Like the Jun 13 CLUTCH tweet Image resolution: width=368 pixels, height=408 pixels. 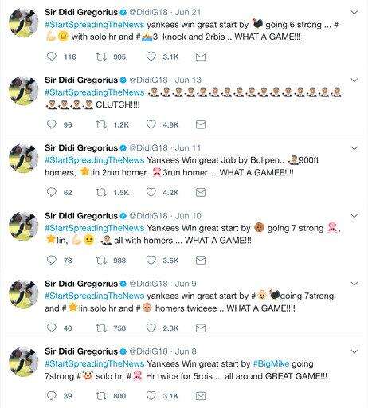151,124
